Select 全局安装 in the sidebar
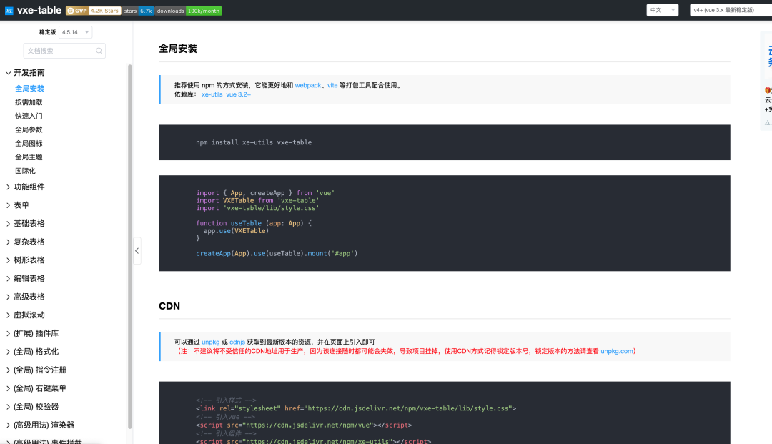This screenshot has height=444, width=772. pos(29,89)
